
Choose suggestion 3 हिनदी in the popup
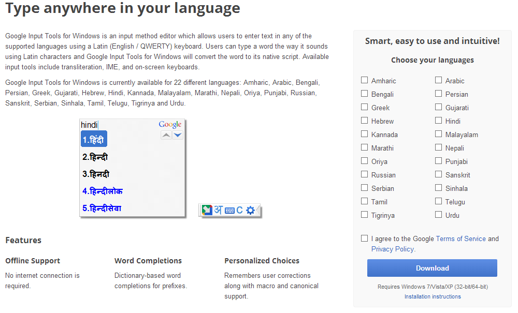tap(96, 174)
